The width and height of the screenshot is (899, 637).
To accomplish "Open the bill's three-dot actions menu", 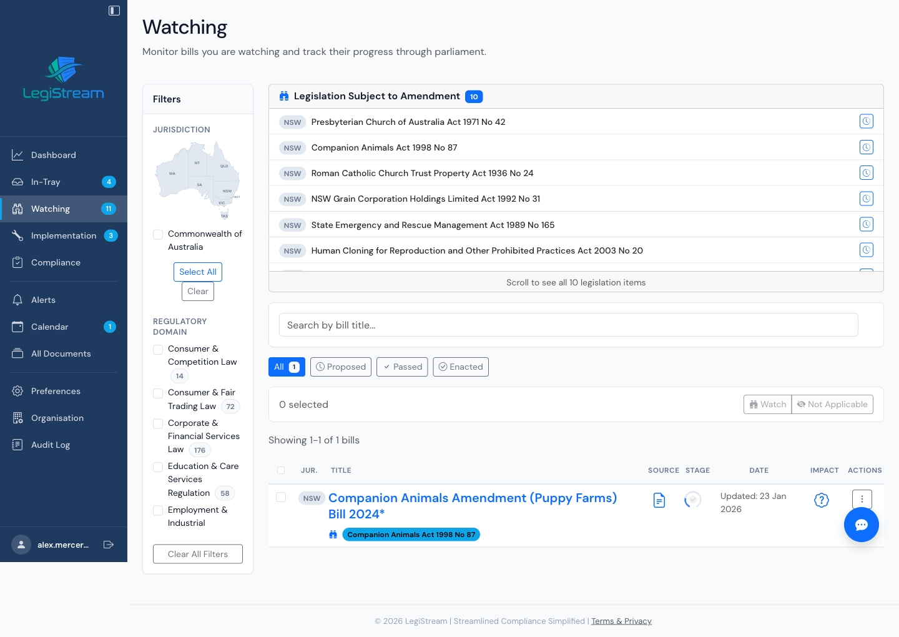I will tap(862, 499).
